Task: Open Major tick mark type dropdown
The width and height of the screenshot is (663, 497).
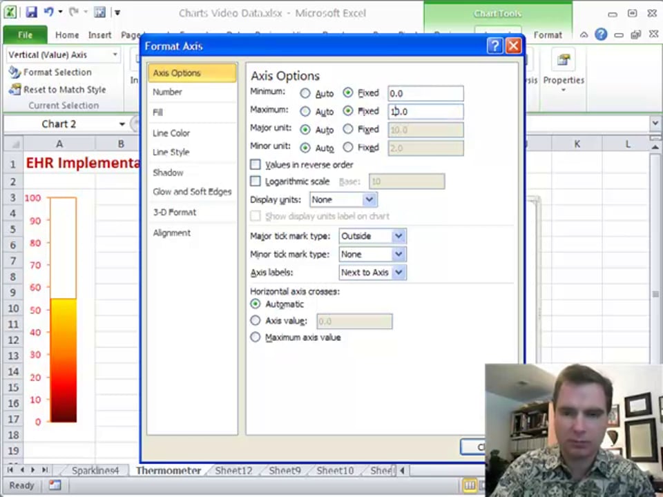Action: tap(398, 236)
